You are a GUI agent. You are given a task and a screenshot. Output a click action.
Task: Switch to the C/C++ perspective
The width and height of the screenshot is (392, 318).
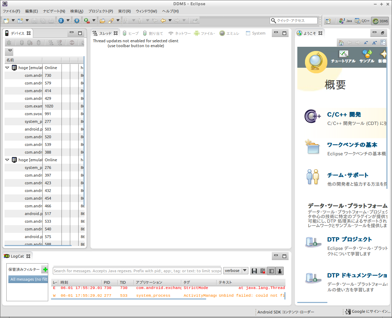(362, 21)
